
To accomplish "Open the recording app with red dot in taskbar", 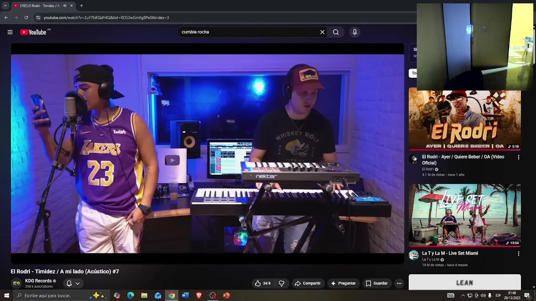I will (x=213, y=296).
